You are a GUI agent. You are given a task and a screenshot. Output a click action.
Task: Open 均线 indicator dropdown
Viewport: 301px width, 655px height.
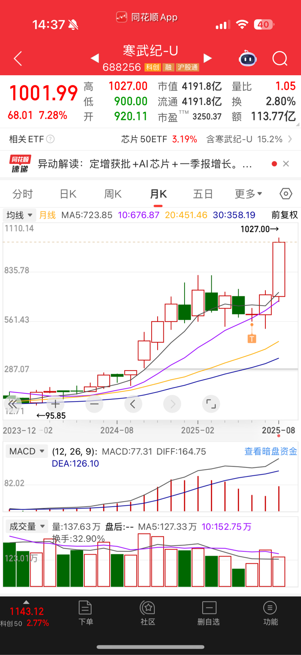tap(20, 215)
